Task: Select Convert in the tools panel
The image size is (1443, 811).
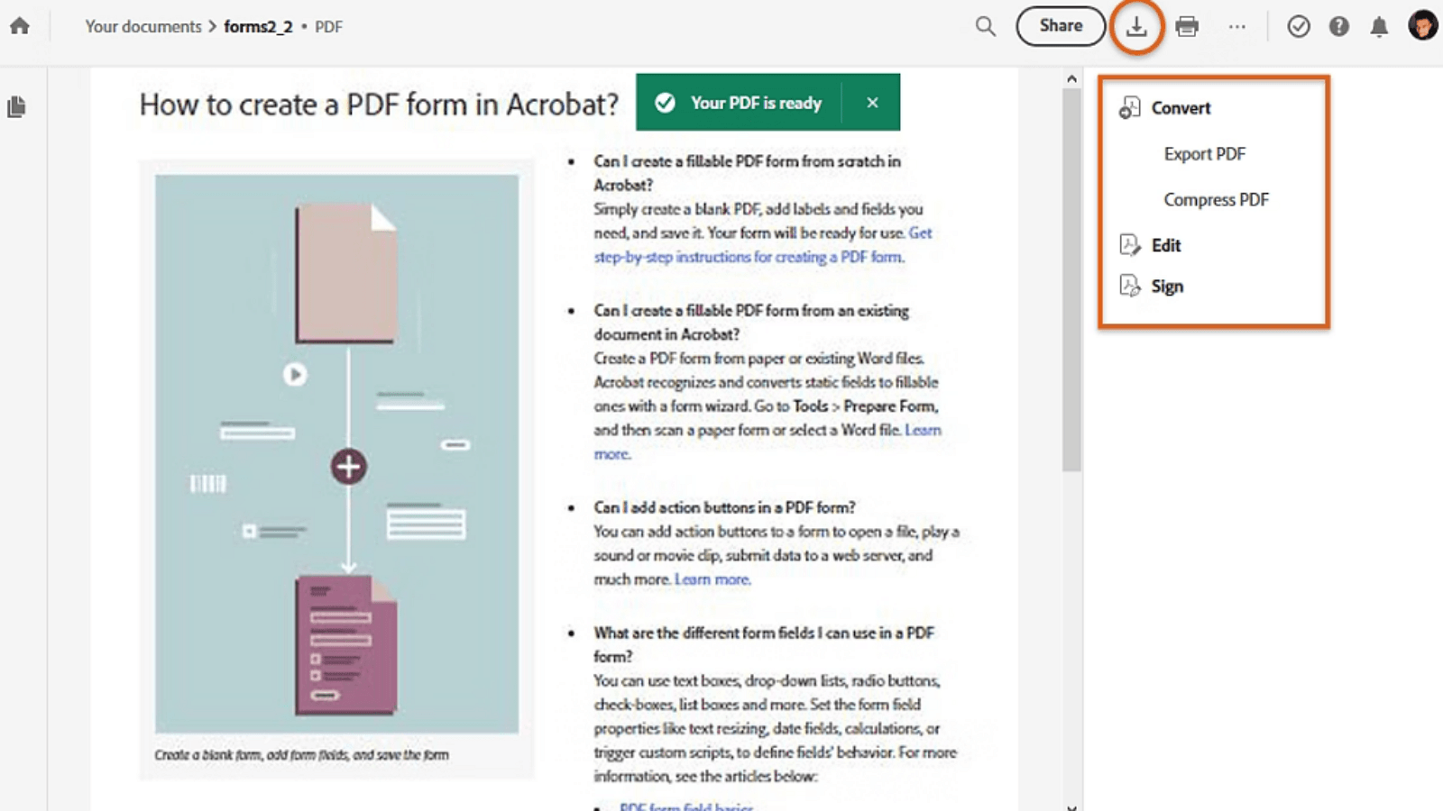Action: [x=1181, y=108]
